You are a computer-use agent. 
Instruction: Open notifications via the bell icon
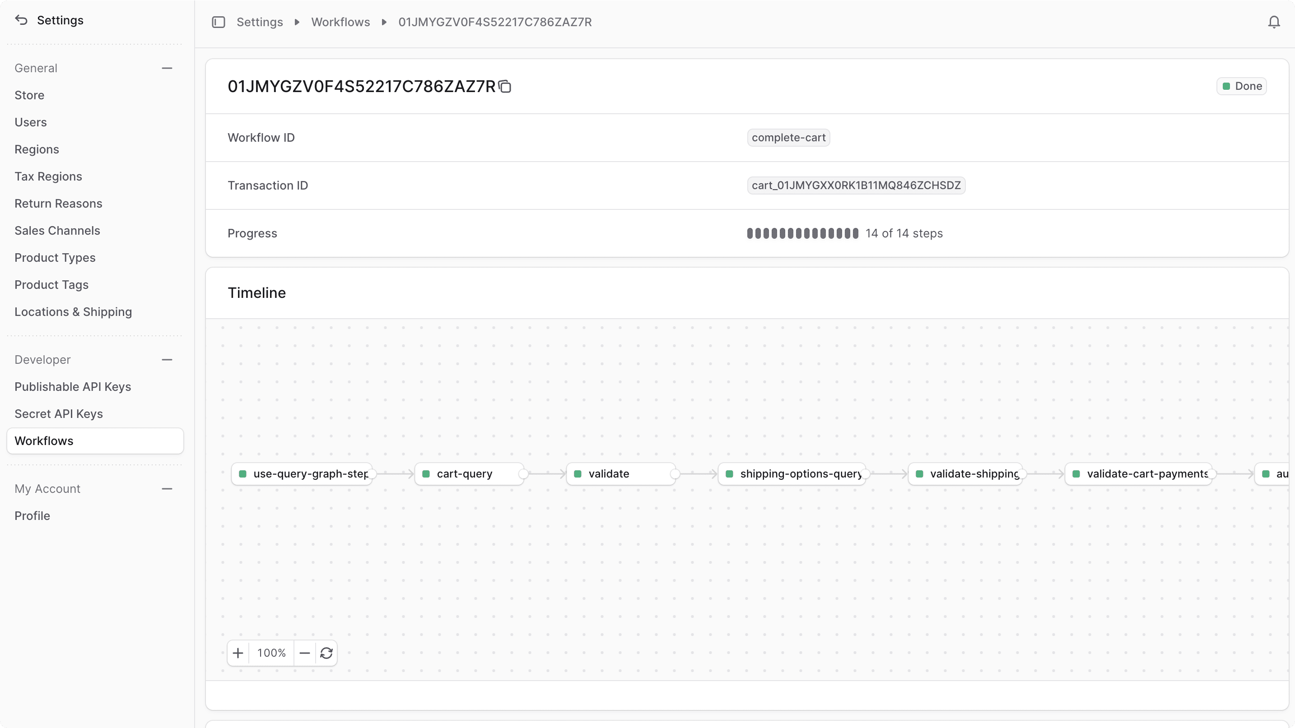click(1273, 22)
